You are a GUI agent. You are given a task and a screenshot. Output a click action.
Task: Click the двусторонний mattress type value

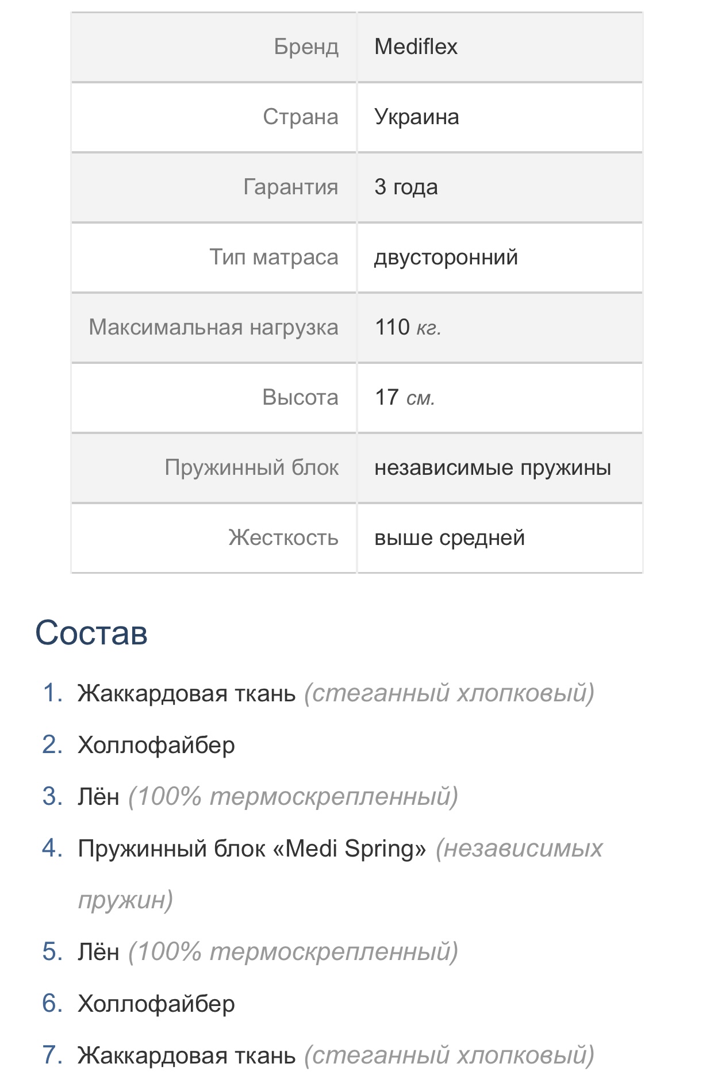446,258
